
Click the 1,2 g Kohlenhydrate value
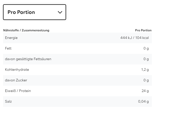[x=145, y=70]
